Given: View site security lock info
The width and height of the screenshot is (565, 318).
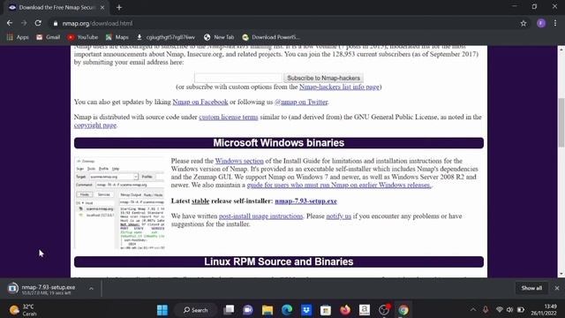Looking at the screenshot, I should (55, 24).
